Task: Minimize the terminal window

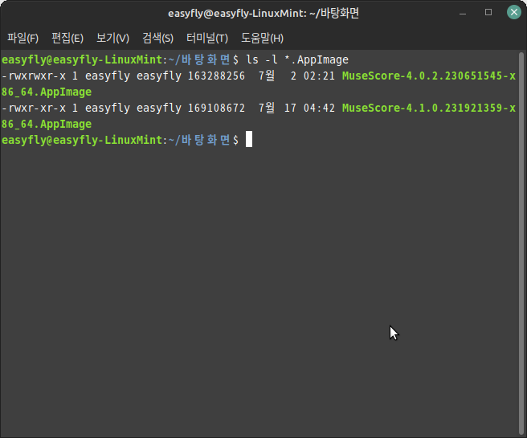Action: [x=463, y=12]
